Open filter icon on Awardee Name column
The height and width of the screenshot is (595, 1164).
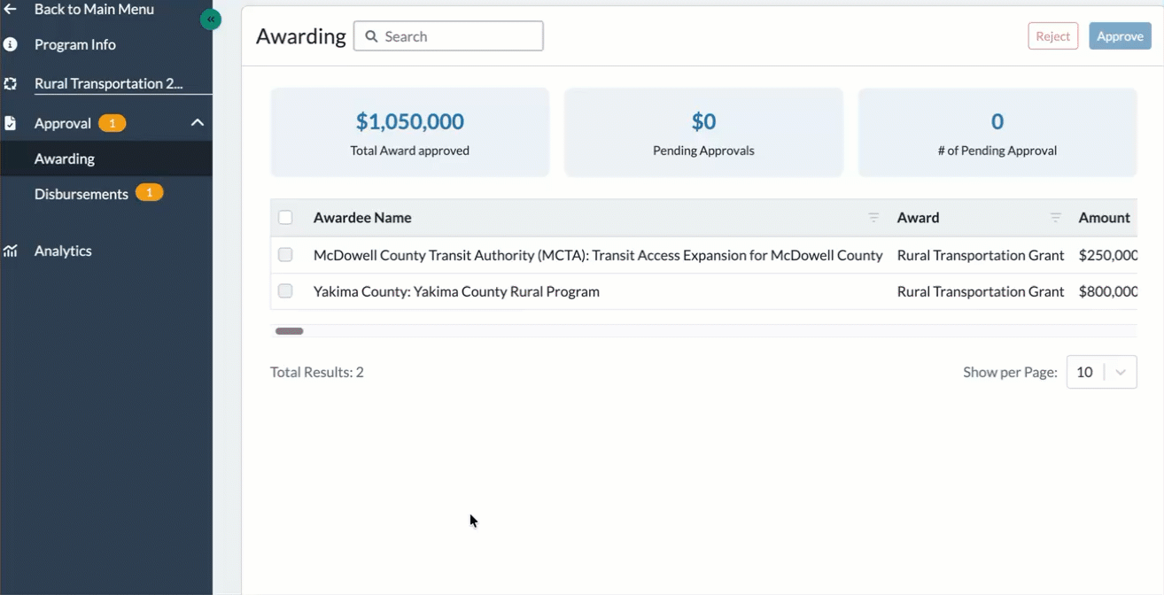coord(873,218)
